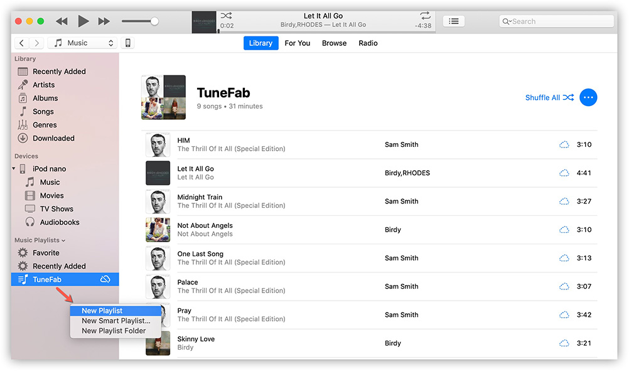Expand the Music Playlists section chevron
The height and width of the screenshot is (371, 629).
tap(63, 240)
